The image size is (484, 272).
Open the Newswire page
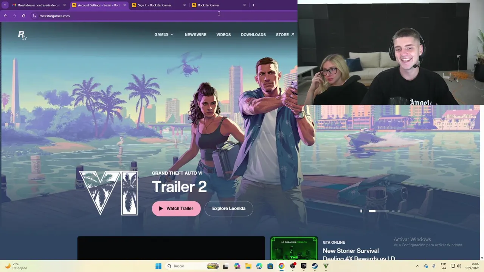[195, 34]
